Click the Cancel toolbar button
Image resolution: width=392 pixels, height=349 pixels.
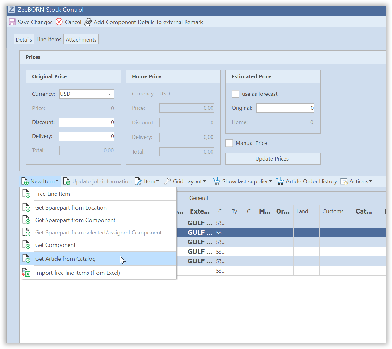pyautogui.click(x=69, y=22)
